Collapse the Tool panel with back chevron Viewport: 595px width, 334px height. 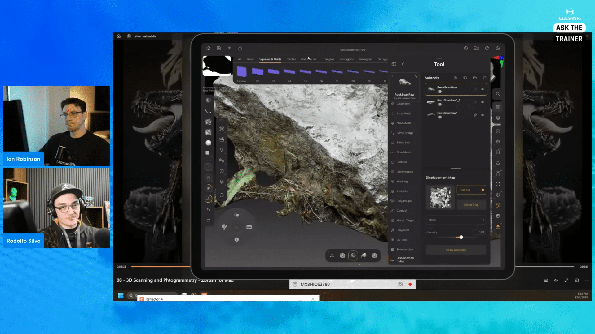(x=403, y=64)
